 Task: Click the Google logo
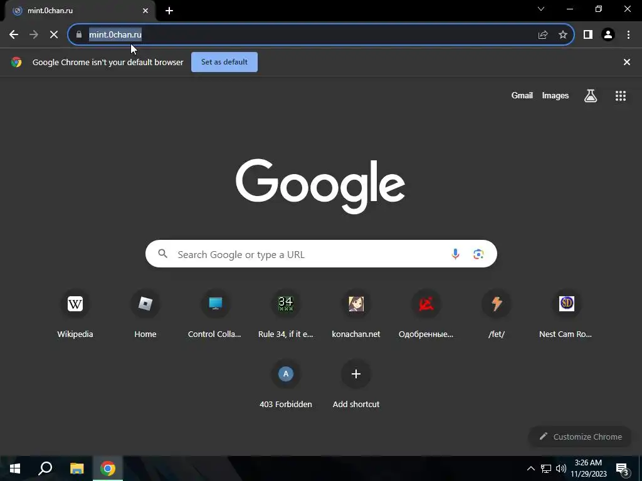(x=320, y=186)
